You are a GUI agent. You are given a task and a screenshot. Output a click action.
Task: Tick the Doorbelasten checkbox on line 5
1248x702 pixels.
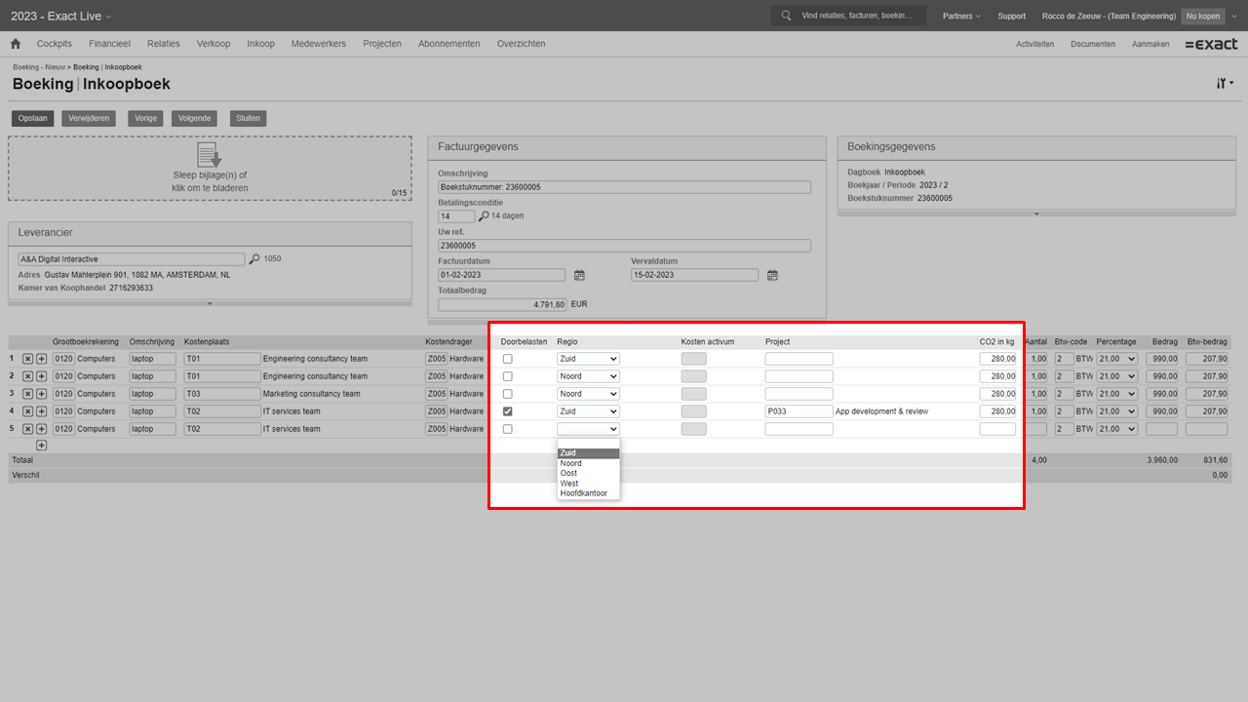coord(507,429)
